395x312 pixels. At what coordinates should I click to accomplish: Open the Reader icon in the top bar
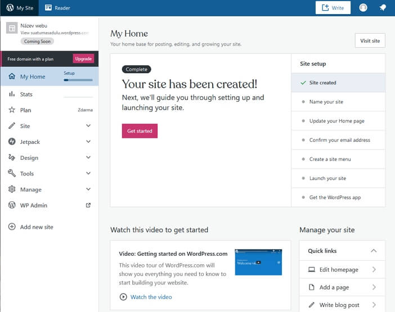(48, 8)
